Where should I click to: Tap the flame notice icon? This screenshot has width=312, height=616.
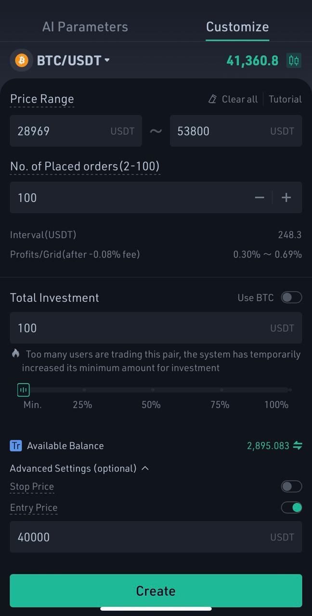point(15,354)
